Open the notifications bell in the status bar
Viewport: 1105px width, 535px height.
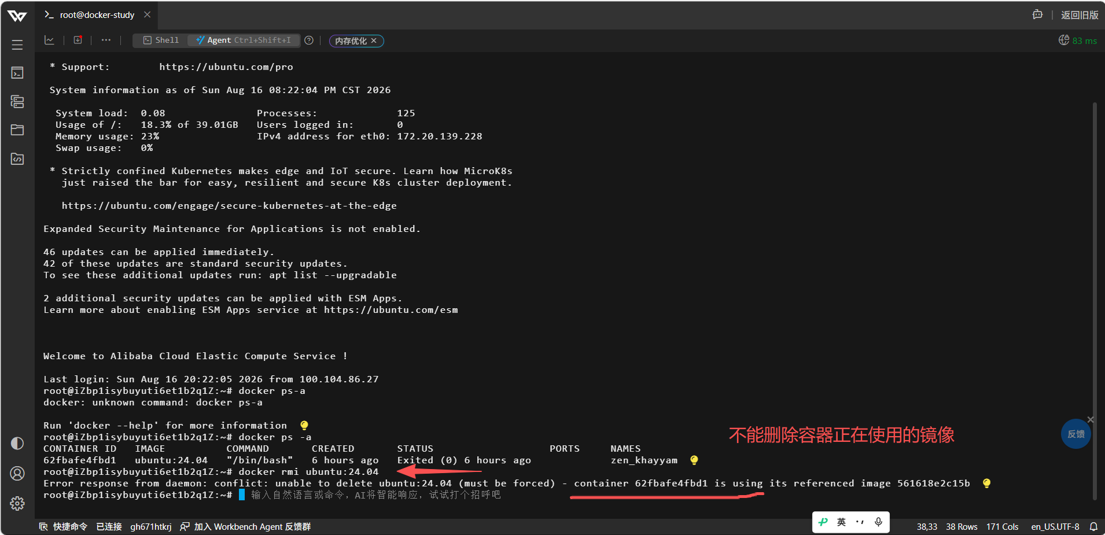(x=1093, y=526)
